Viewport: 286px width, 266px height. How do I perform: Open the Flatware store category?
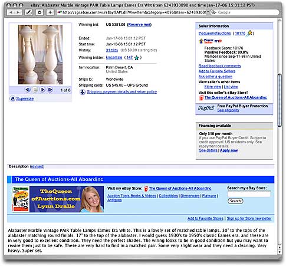pos(209,196)
